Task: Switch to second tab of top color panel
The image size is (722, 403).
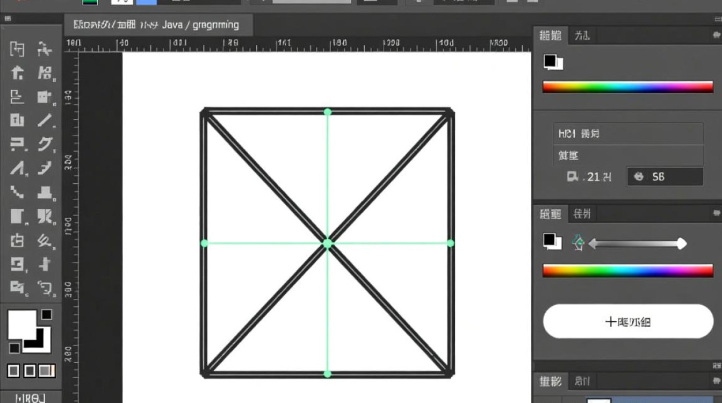Action: click(582, 36)
